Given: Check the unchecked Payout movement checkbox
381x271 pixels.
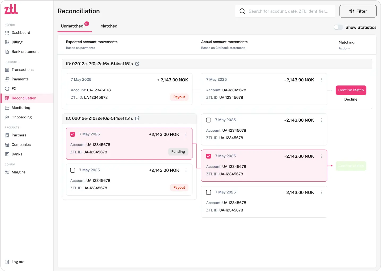Looking at the screenshot, I should [73, 170].
